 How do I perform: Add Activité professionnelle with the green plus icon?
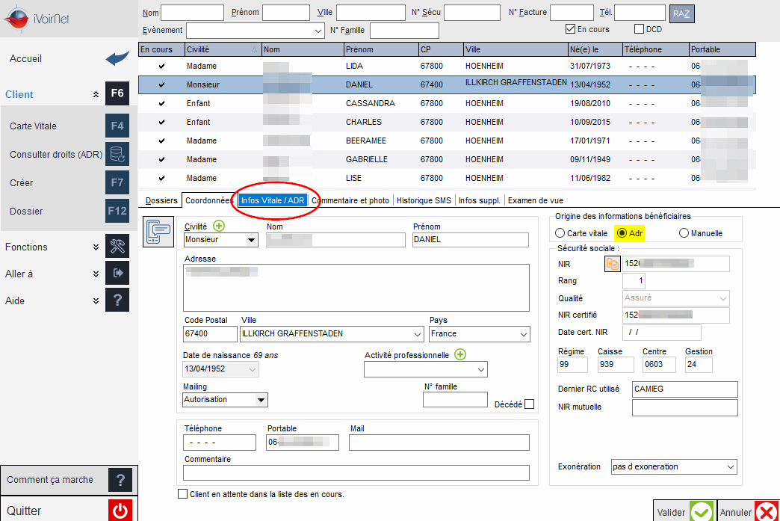(460, 355)
